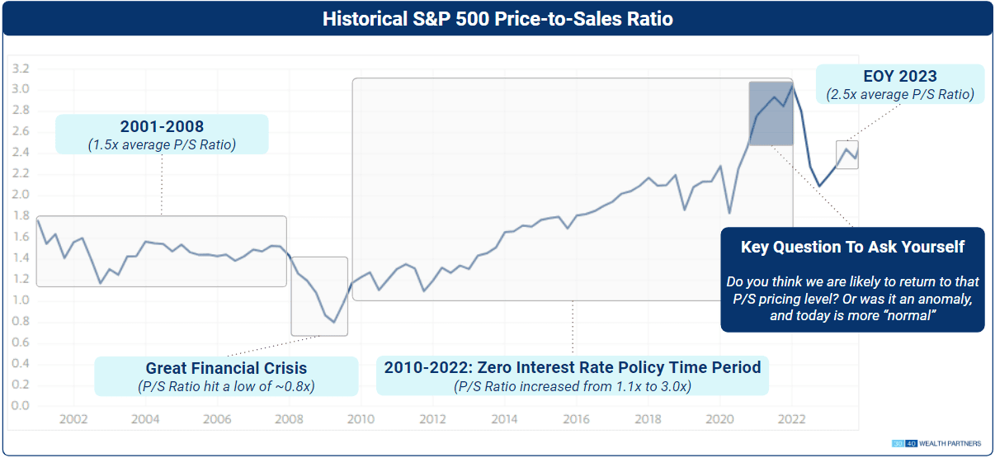This screenshot has width=995, height=458.
Task: Select the 2001-2008 annotation box
Action: [x=162, y=134]
